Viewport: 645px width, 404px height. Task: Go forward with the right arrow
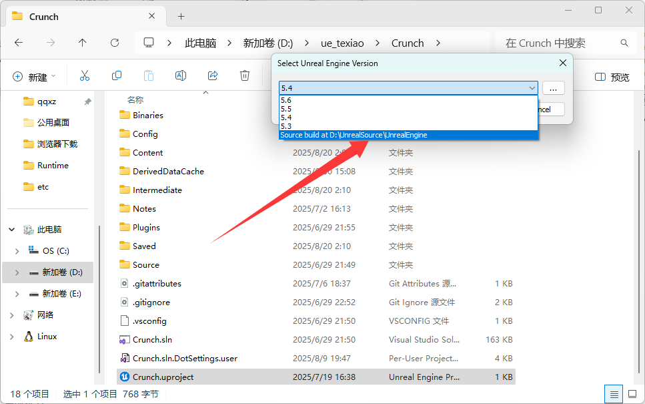tap(51, 43)
